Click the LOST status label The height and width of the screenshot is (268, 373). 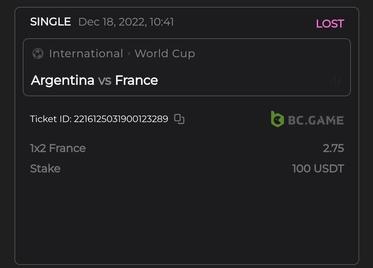[330, 23]
